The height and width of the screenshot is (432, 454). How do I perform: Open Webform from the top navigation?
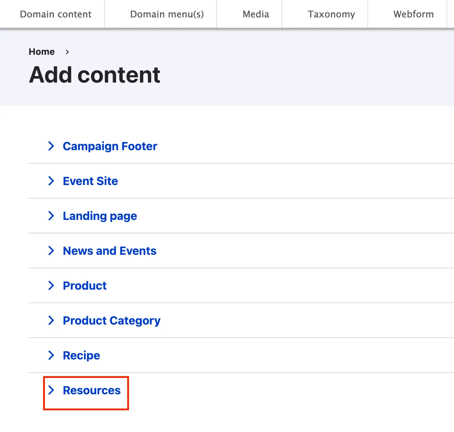[413, 14]
